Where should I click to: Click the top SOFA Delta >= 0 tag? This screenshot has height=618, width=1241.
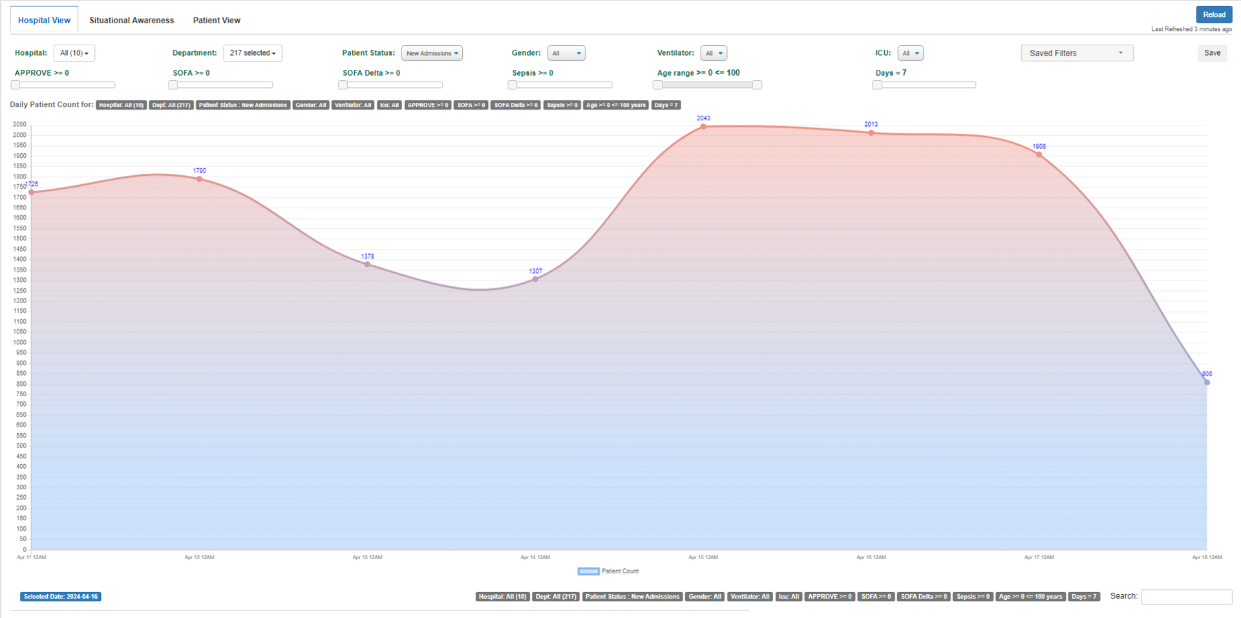(516, 105)
